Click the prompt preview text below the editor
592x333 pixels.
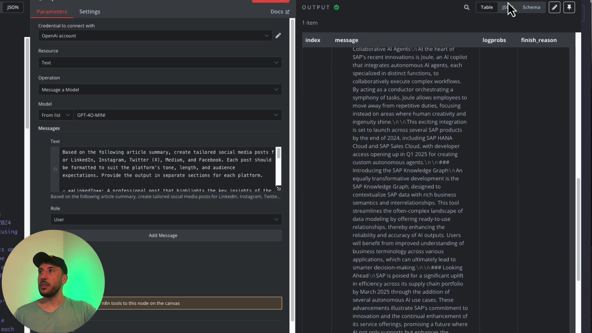166,197
